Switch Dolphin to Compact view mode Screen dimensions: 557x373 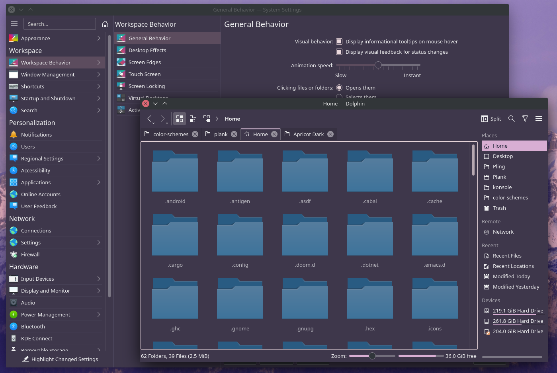193,119
